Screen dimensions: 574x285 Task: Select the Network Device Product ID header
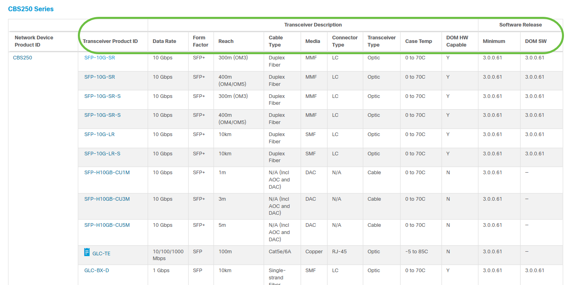[x=34, y=41]
